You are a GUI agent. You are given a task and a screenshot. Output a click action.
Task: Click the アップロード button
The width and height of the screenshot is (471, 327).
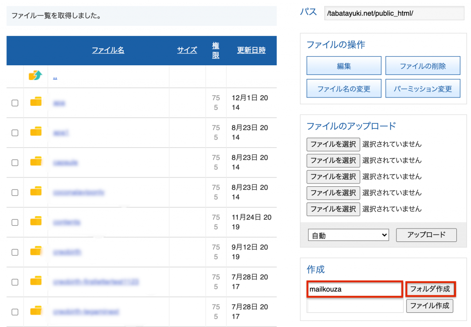coord(426,235)
